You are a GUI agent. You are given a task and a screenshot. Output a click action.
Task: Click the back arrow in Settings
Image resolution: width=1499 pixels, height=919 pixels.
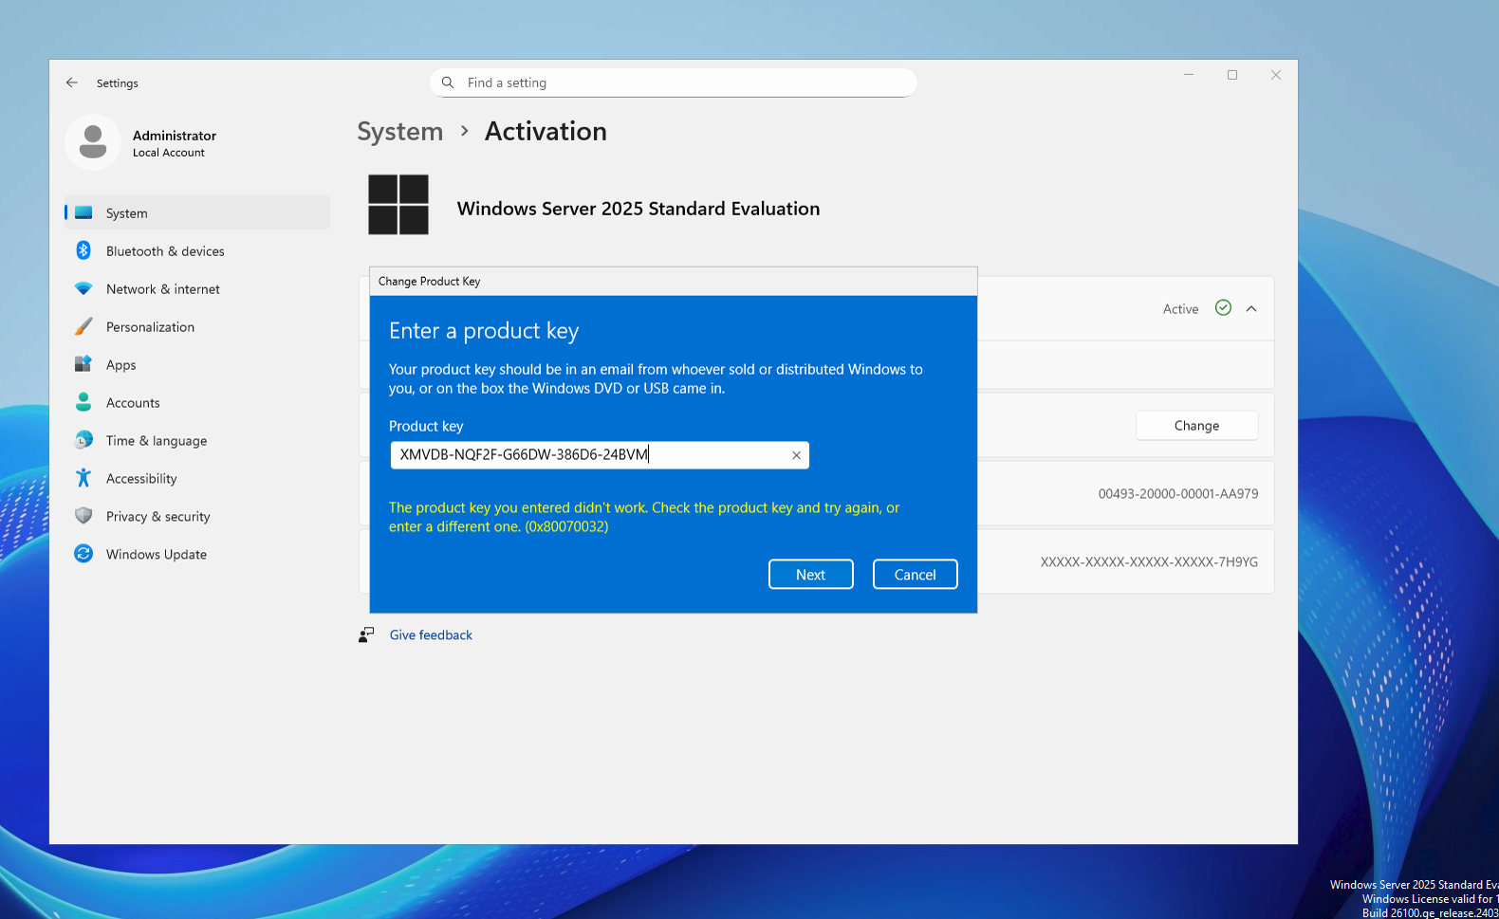click(72, 83)
